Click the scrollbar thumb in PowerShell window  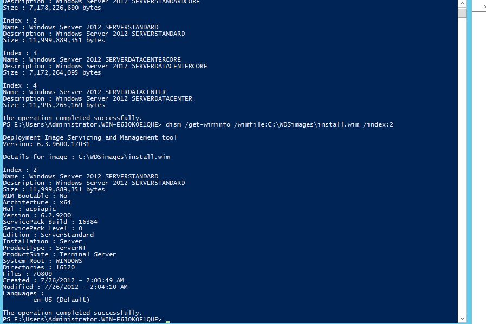point(462,12)
